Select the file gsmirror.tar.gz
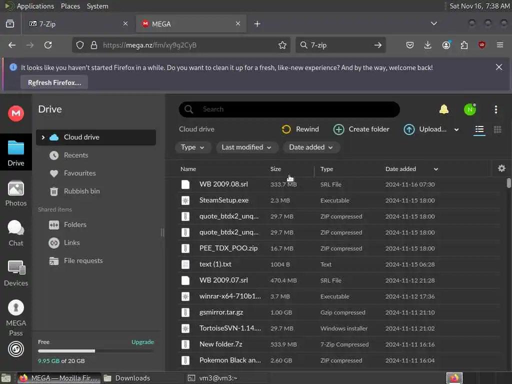 339,312
